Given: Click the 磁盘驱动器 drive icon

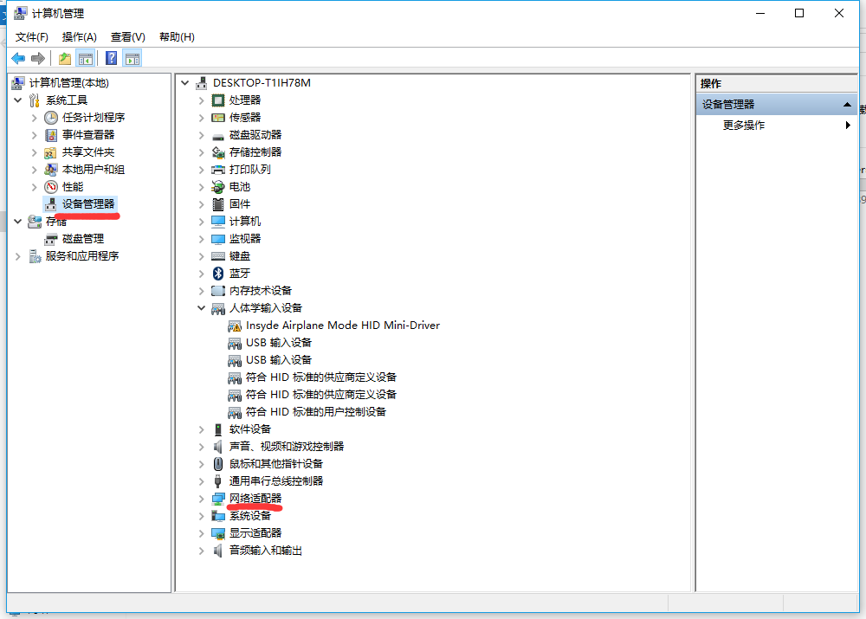Looking at the screenshot, I should (218, 135).
